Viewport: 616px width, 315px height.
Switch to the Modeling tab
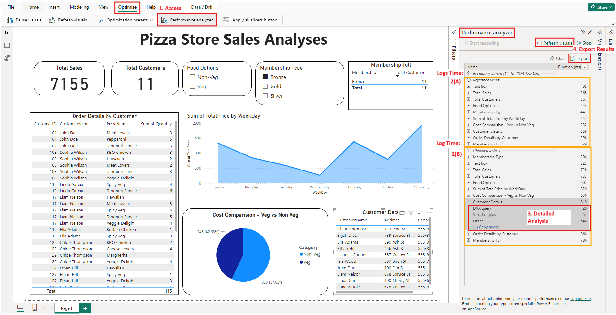(x=79, y=7)
